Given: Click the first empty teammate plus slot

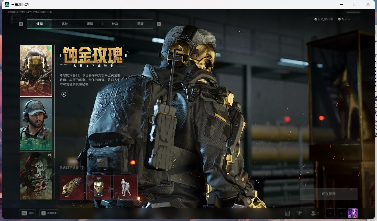Looking at the screenshot, I should coord(330,213).
